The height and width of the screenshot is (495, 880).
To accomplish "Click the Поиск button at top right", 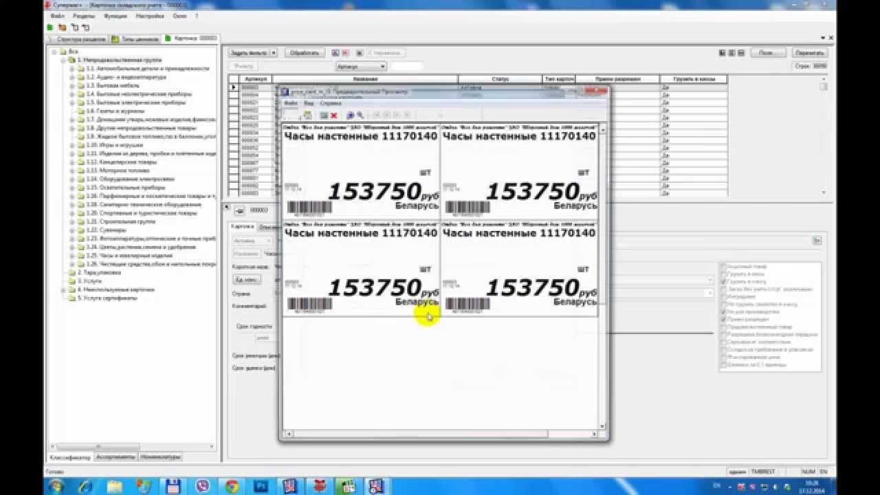I will click(x=767, y=52).
